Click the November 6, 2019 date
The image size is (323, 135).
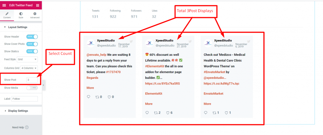[x=241, y=45]
